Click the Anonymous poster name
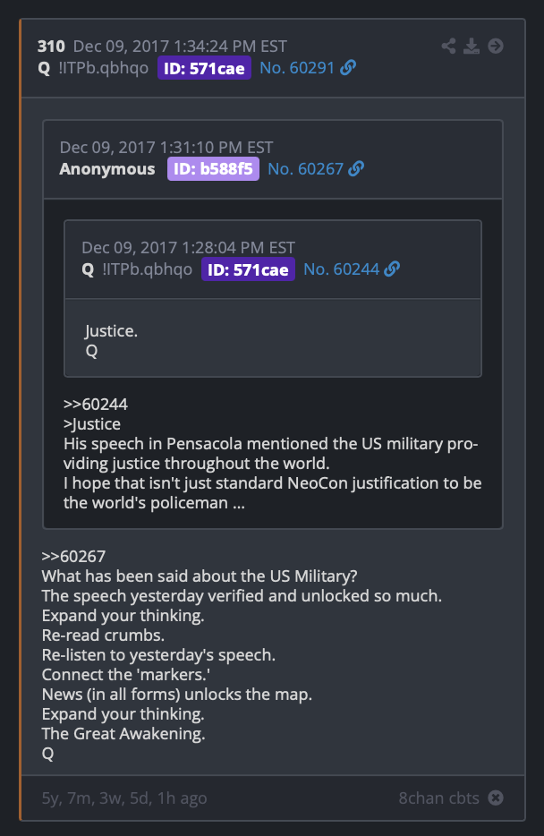544x836 pixels. (107, 168)
